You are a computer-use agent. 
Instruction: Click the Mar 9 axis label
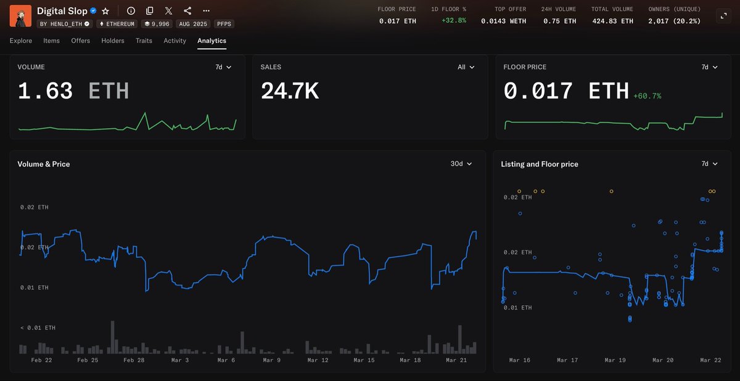[271, 360]
